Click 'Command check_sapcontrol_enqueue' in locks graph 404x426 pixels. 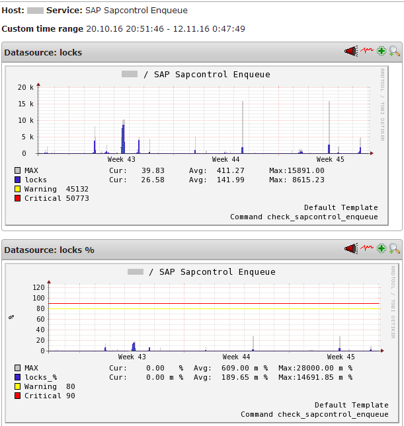tap(304, 217)
